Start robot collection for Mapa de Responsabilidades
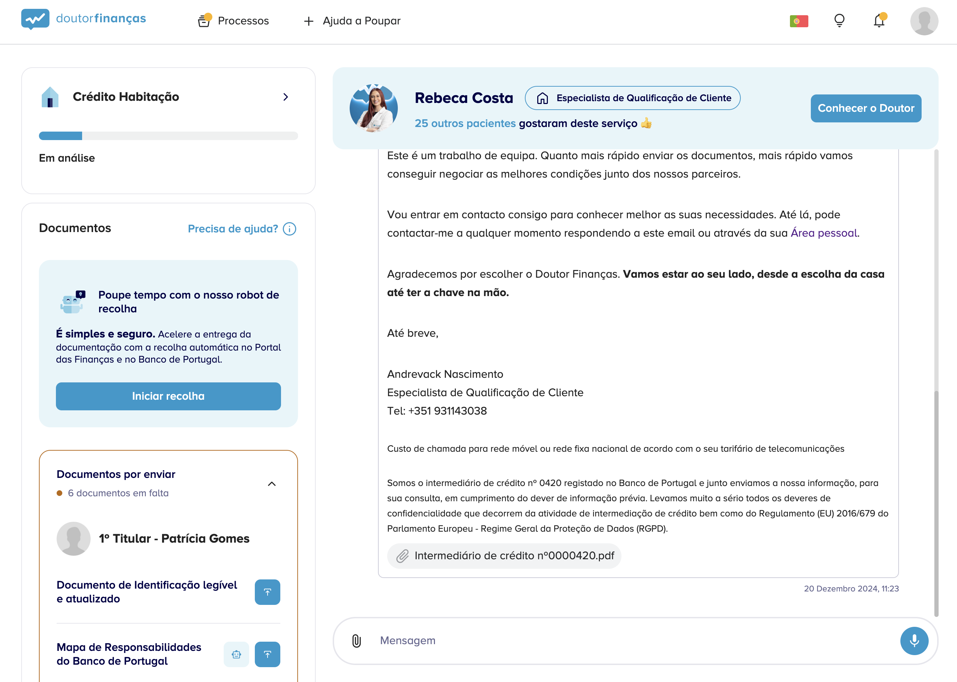Screen dimensions: 957x682 pos(236,654)
